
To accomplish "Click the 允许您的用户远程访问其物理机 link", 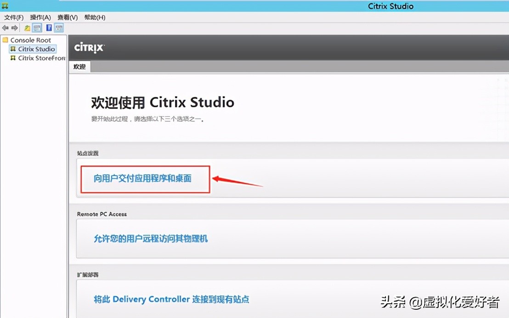I will (151, 239).
